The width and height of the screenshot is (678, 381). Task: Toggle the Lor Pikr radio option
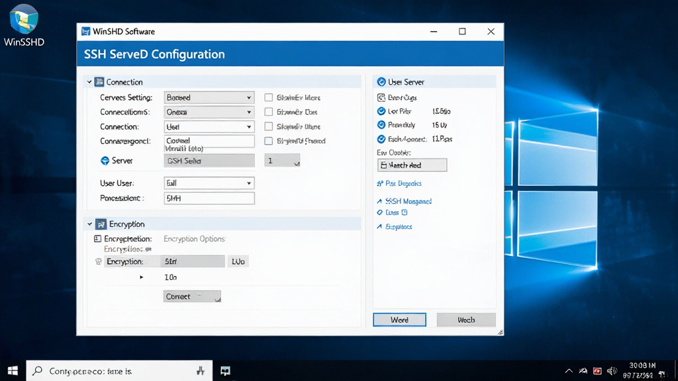pyautogui.click(x=381, y=111)
